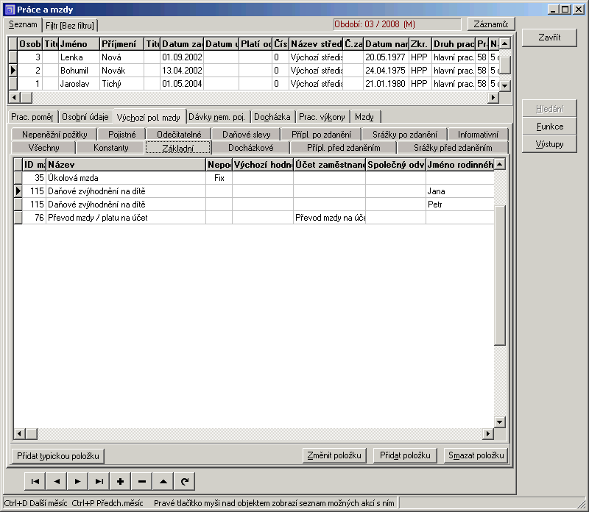Click Záznamů button

[x=491, y=24]
